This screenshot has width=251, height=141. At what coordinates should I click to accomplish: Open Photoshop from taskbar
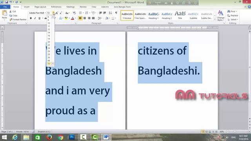click(x=72, y=137)
